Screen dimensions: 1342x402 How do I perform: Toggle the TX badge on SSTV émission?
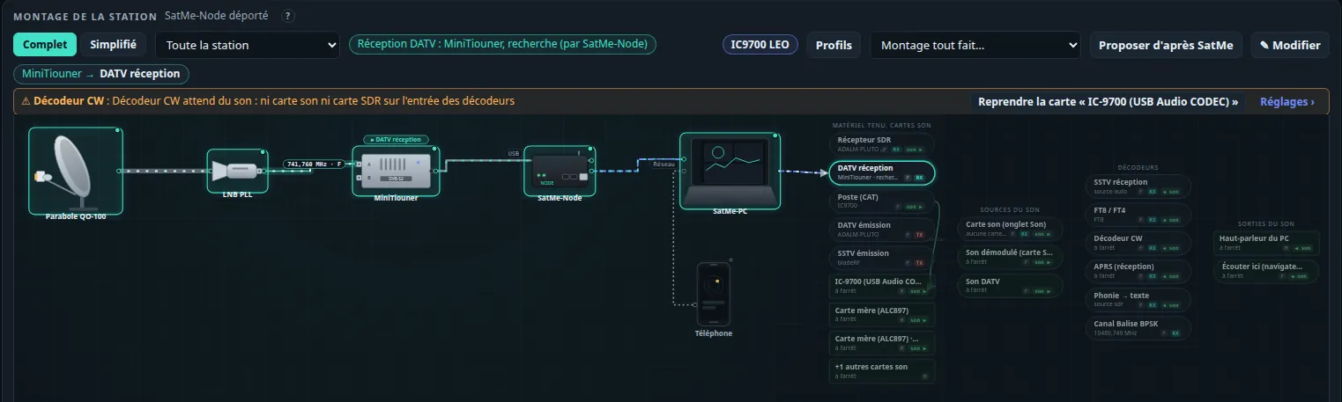click(919, 263)
